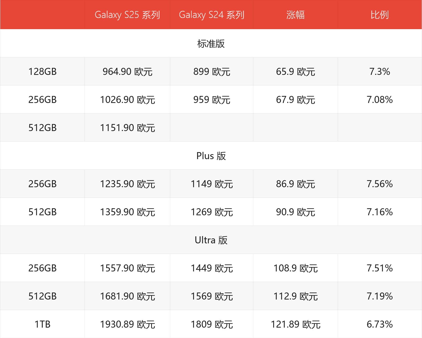Click the 899 欧元 price cell

coord(212,72)
